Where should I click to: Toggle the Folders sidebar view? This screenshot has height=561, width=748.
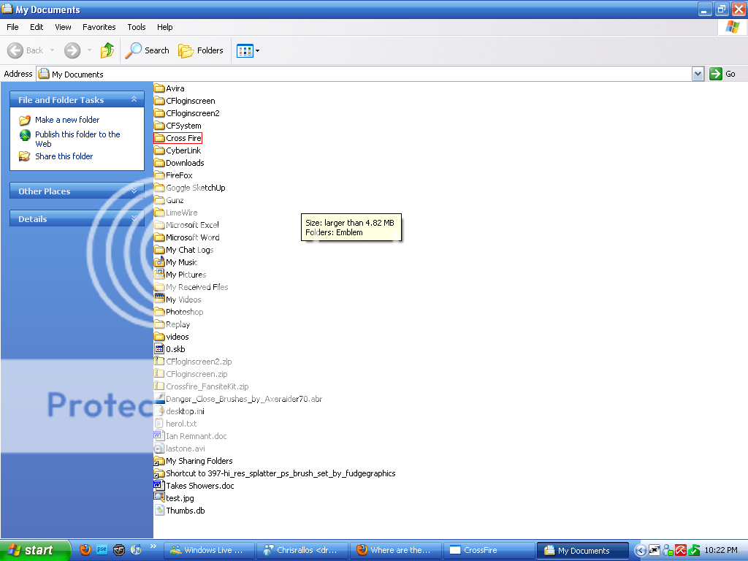click(x=201, y=50)
